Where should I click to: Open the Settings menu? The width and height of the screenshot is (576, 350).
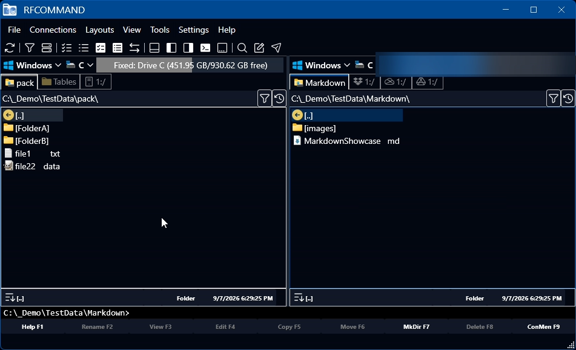click(194, 30)
